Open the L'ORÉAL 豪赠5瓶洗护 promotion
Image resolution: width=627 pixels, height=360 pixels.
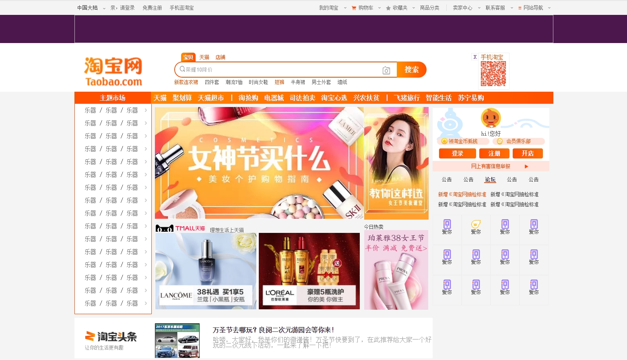[309, 271]
